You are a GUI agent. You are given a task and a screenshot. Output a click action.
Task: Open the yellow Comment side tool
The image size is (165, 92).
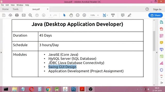pyautogui.click(x=161, y=43)
